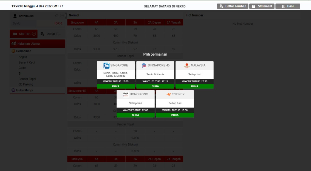Select the Hong Kong pool logo

click(126, 94)
